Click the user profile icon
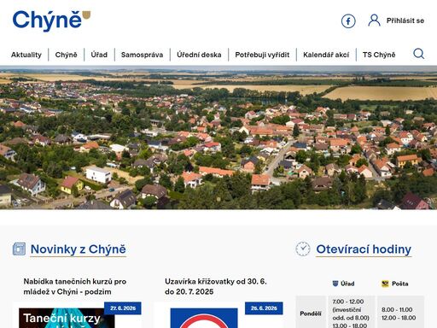437x328 pixels. click(374, 20)
